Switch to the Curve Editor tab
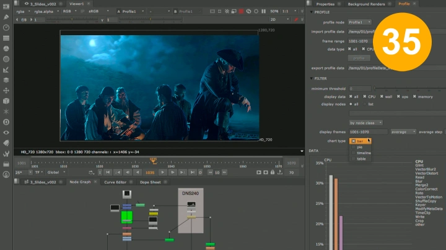 coord(115,182)
